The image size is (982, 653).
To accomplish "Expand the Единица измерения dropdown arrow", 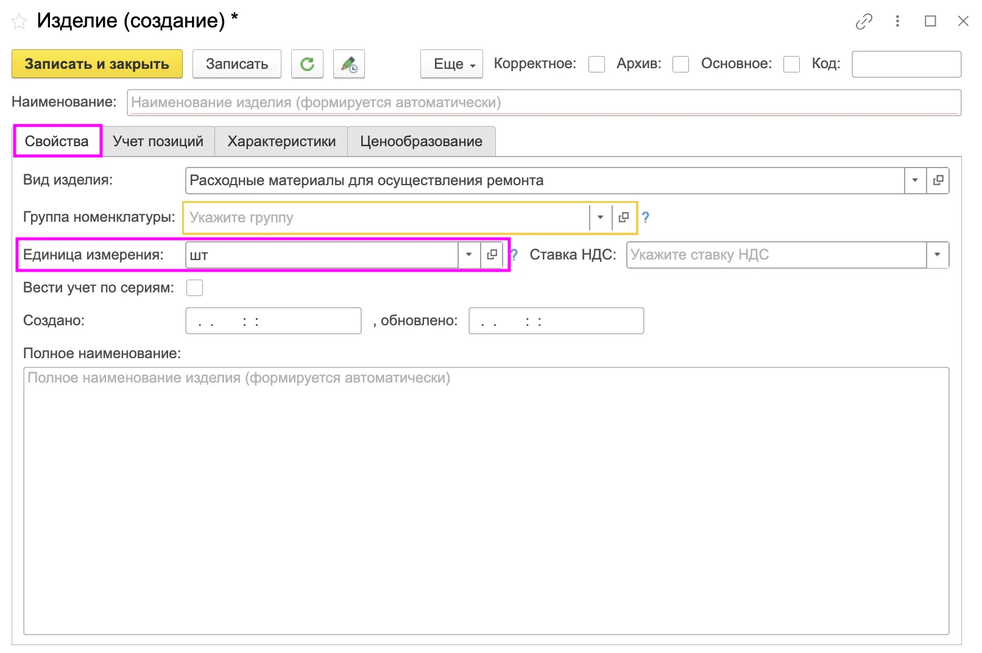I will (469, 255).
